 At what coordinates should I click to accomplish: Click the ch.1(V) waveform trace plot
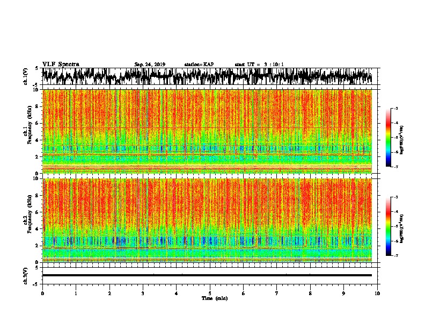coord(207,76)
